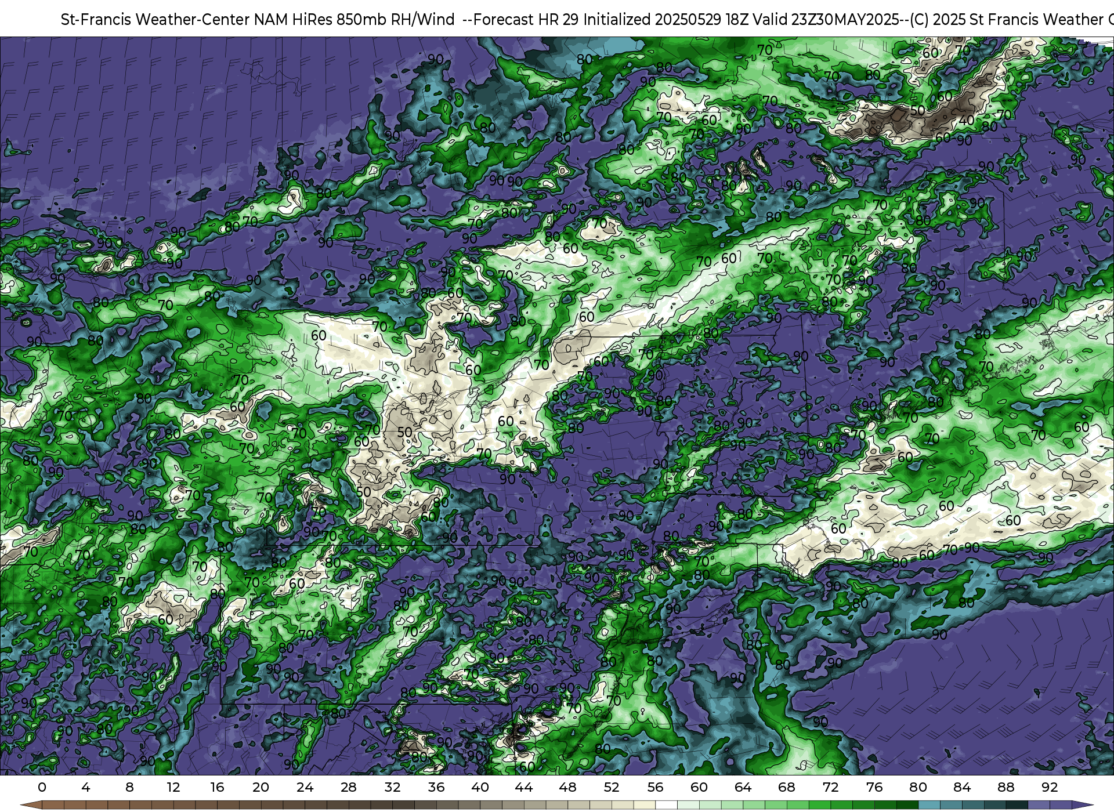Click the colorbar tick label '0'
Viewport: 1114px width, 812px height.
(42, 787)
